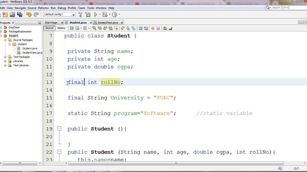Click the 13:7 cursor position indicator
This screenshot has height=172, width=307.
coord(296,168)
